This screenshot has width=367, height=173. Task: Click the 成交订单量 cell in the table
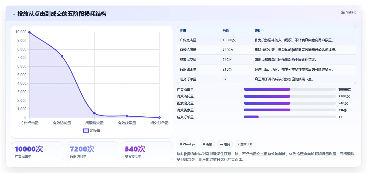(188, 79)
